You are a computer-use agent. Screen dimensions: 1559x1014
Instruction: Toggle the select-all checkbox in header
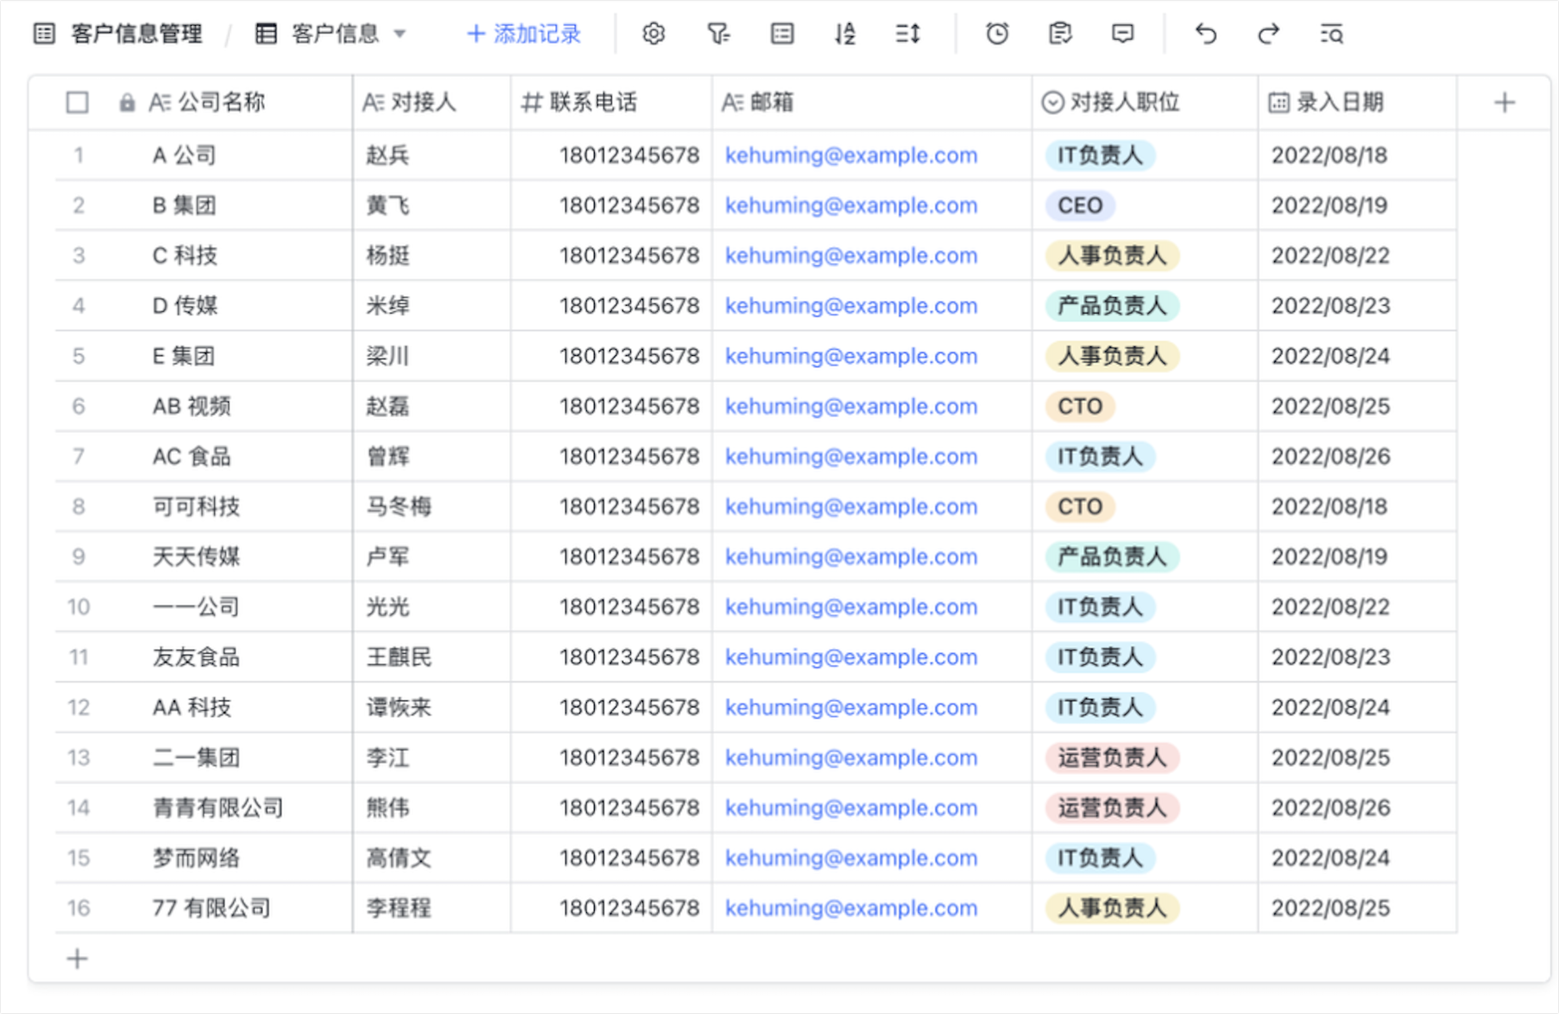[x=78, y=103]
